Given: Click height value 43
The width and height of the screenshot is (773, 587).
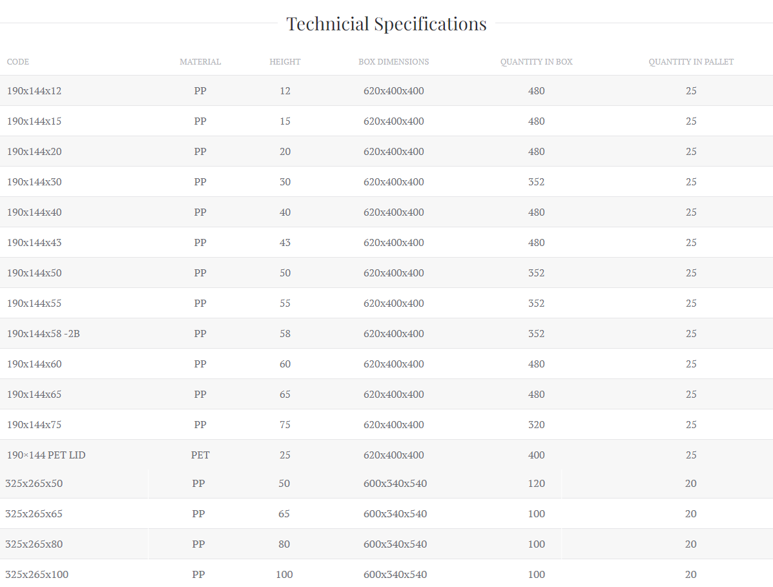Looking at the screenshot, I should point(285,243).
